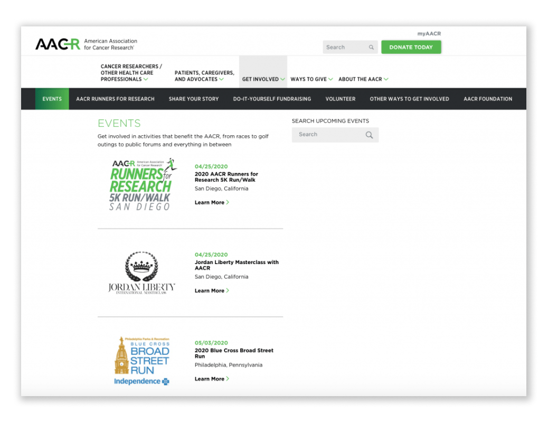The height and width of the screenshot is (422, 548).
Task: Select the EVENTS tab in the sub-navigation
Action: 52,99
